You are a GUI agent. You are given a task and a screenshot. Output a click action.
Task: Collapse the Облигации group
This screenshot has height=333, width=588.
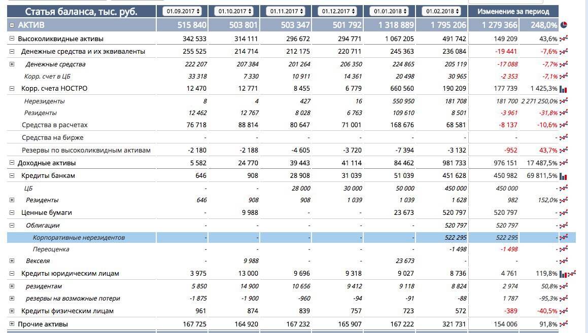pos(12,225)
